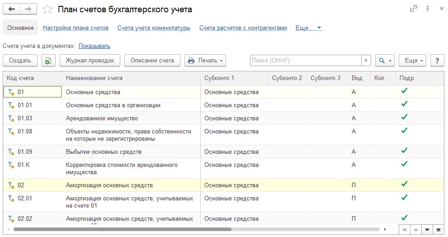Go forward with the right arrow button
This screenshot has height=237, width=448.
(28, 9)
